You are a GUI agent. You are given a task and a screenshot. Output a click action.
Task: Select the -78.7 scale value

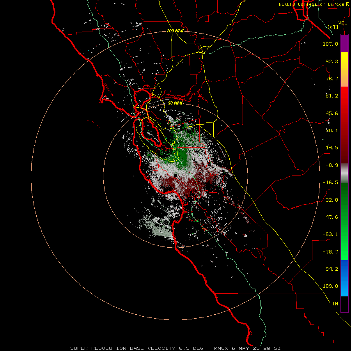330,252
